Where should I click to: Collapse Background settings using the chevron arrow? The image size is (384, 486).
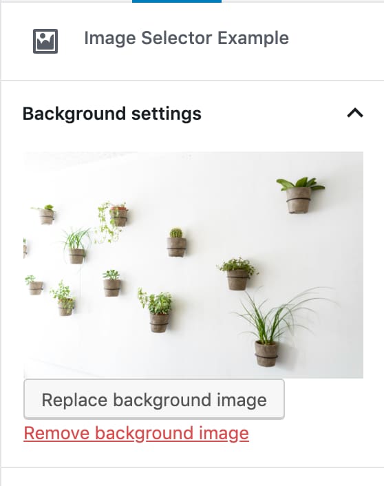[x=355, y=113]
